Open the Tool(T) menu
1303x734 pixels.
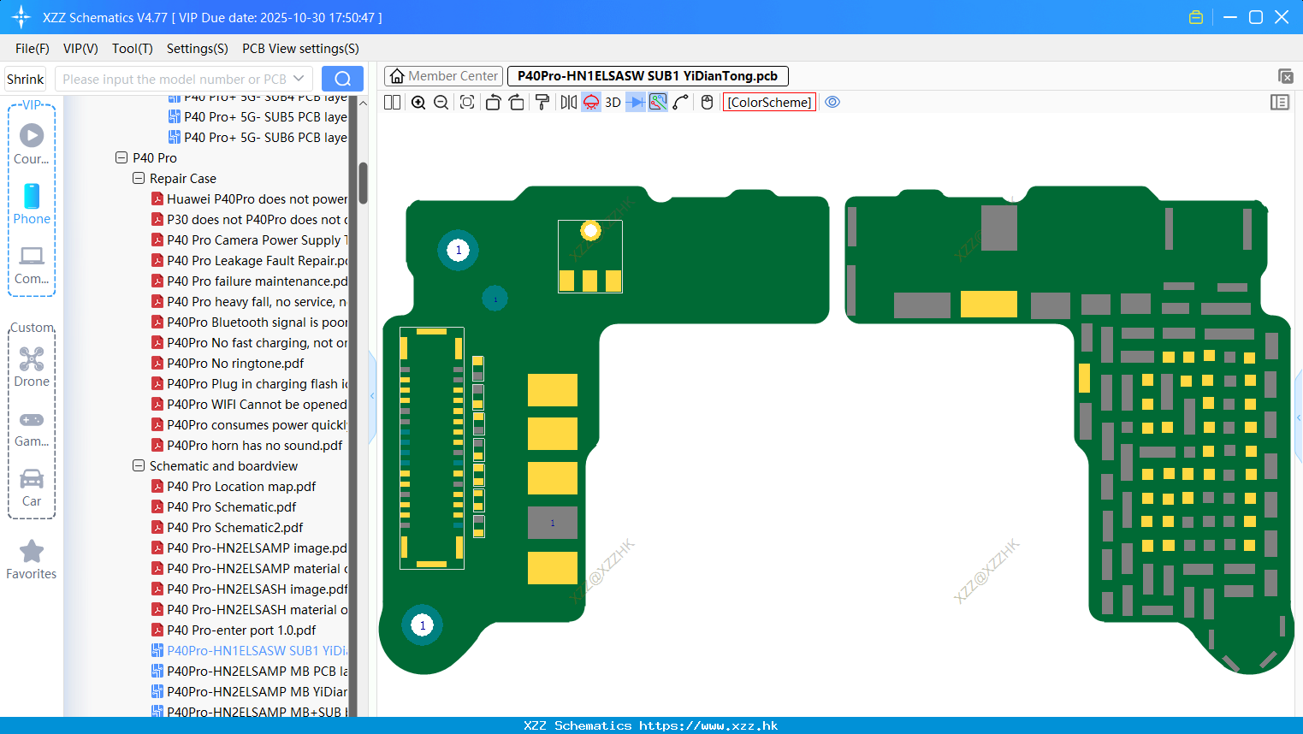(x=133, y=49)
